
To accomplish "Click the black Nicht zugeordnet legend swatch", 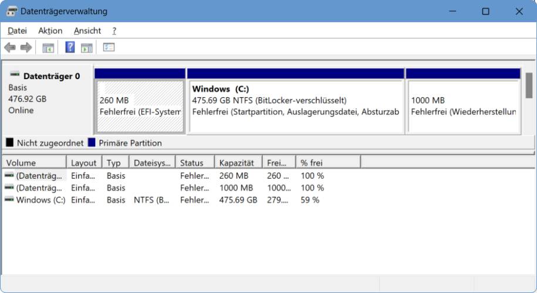I will click(10, 143).
